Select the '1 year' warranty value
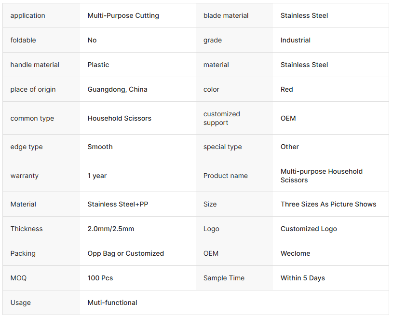Viewport: 393px width, 317px height. [97, 176]
